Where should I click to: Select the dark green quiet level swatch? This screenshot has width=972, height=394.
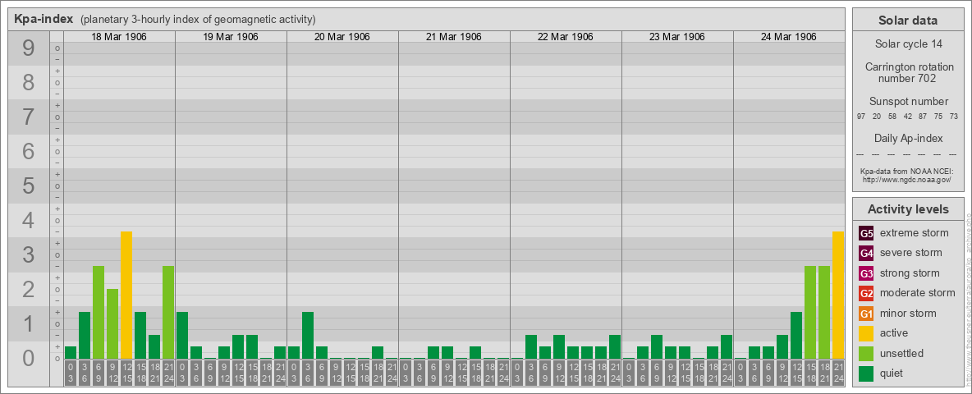[866, 373]
